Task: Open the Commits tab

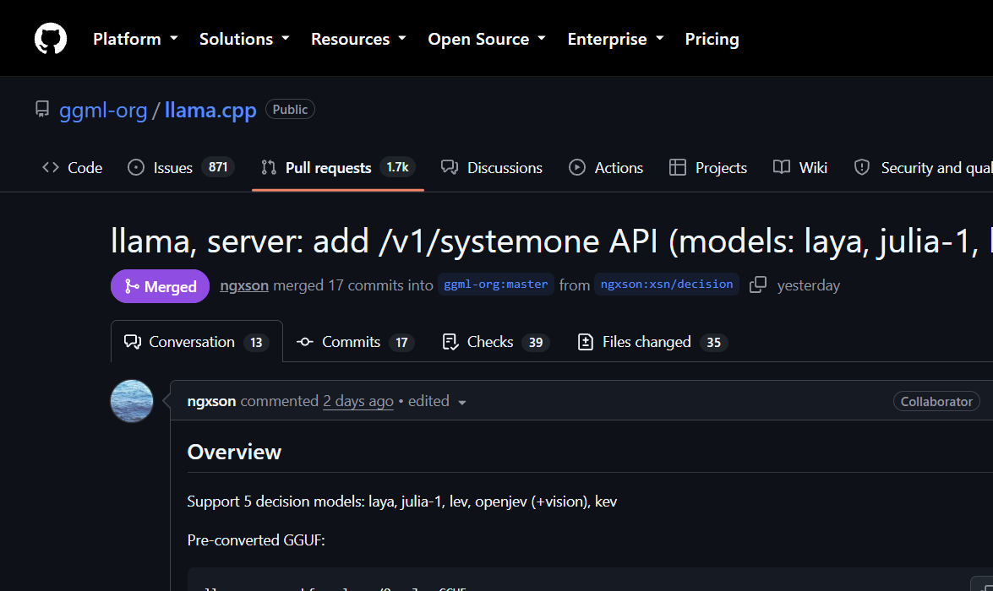Action: (355, 342)
